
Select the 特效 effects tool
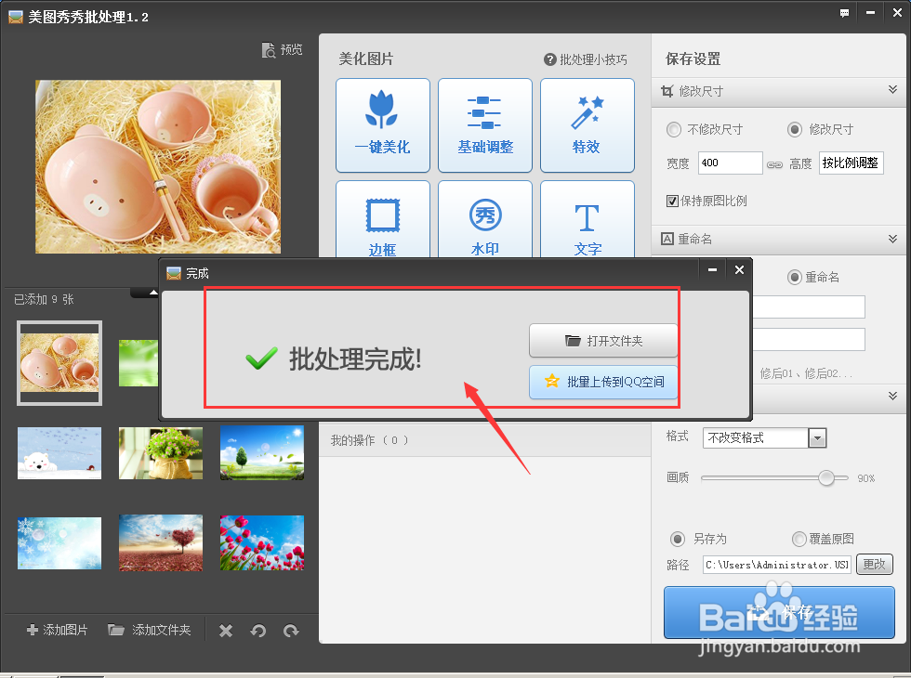coord(587,125)
